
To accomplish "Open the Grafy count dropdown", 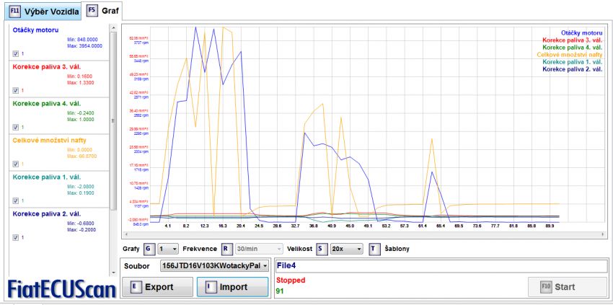I will pyautogui.click(x=168, y=249).
